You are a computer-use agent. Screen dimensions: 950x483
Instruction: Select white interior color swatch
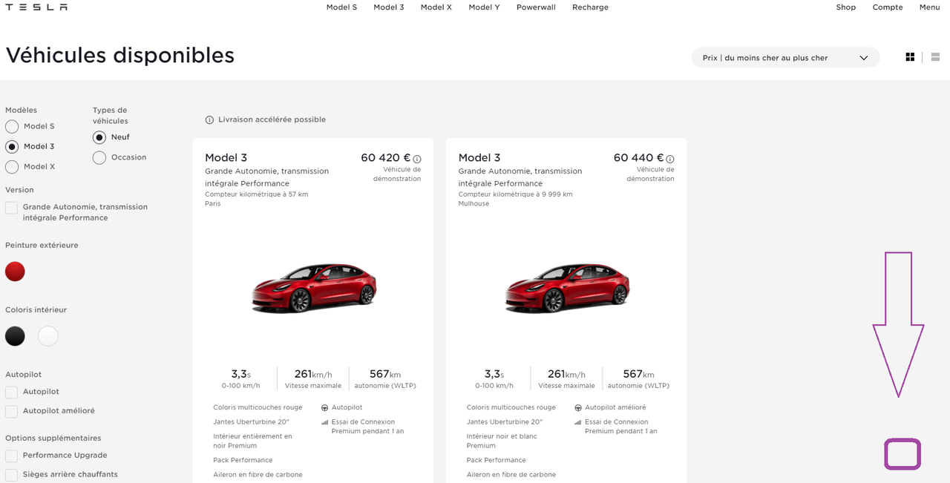click(48, 336)
